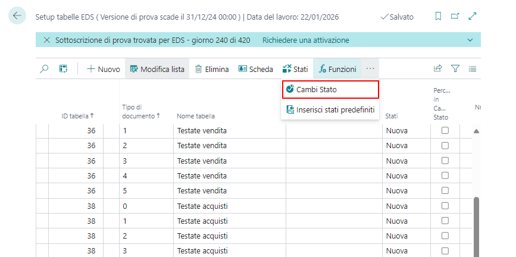516x257 pixels.
Task: Click document type cell 3 of Testate acquisti
Action: tap(146, 250)
